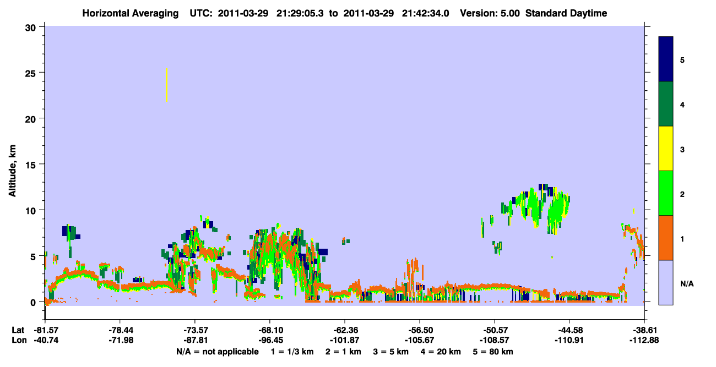This screenshot has height=367, width=716.
Task: Click the latitude tick value -62.36
Action: click(x=344, y=330)
